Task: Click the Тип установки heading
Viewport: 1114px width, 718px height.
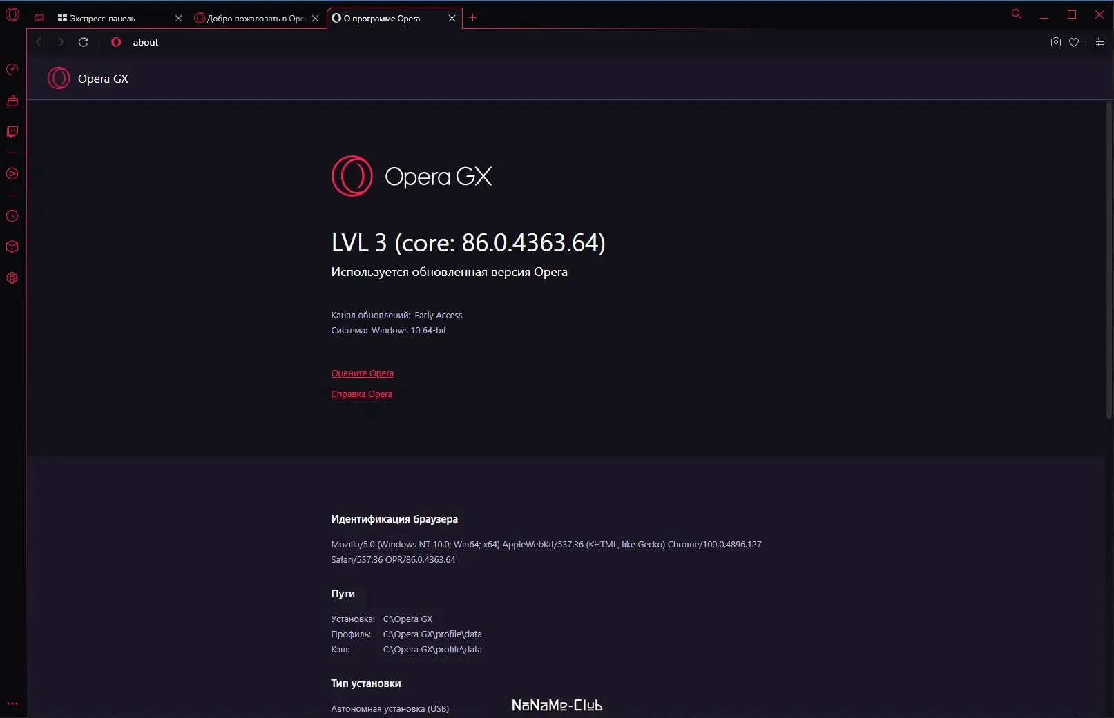Action: pyautogui.click(x=366, y=683)
